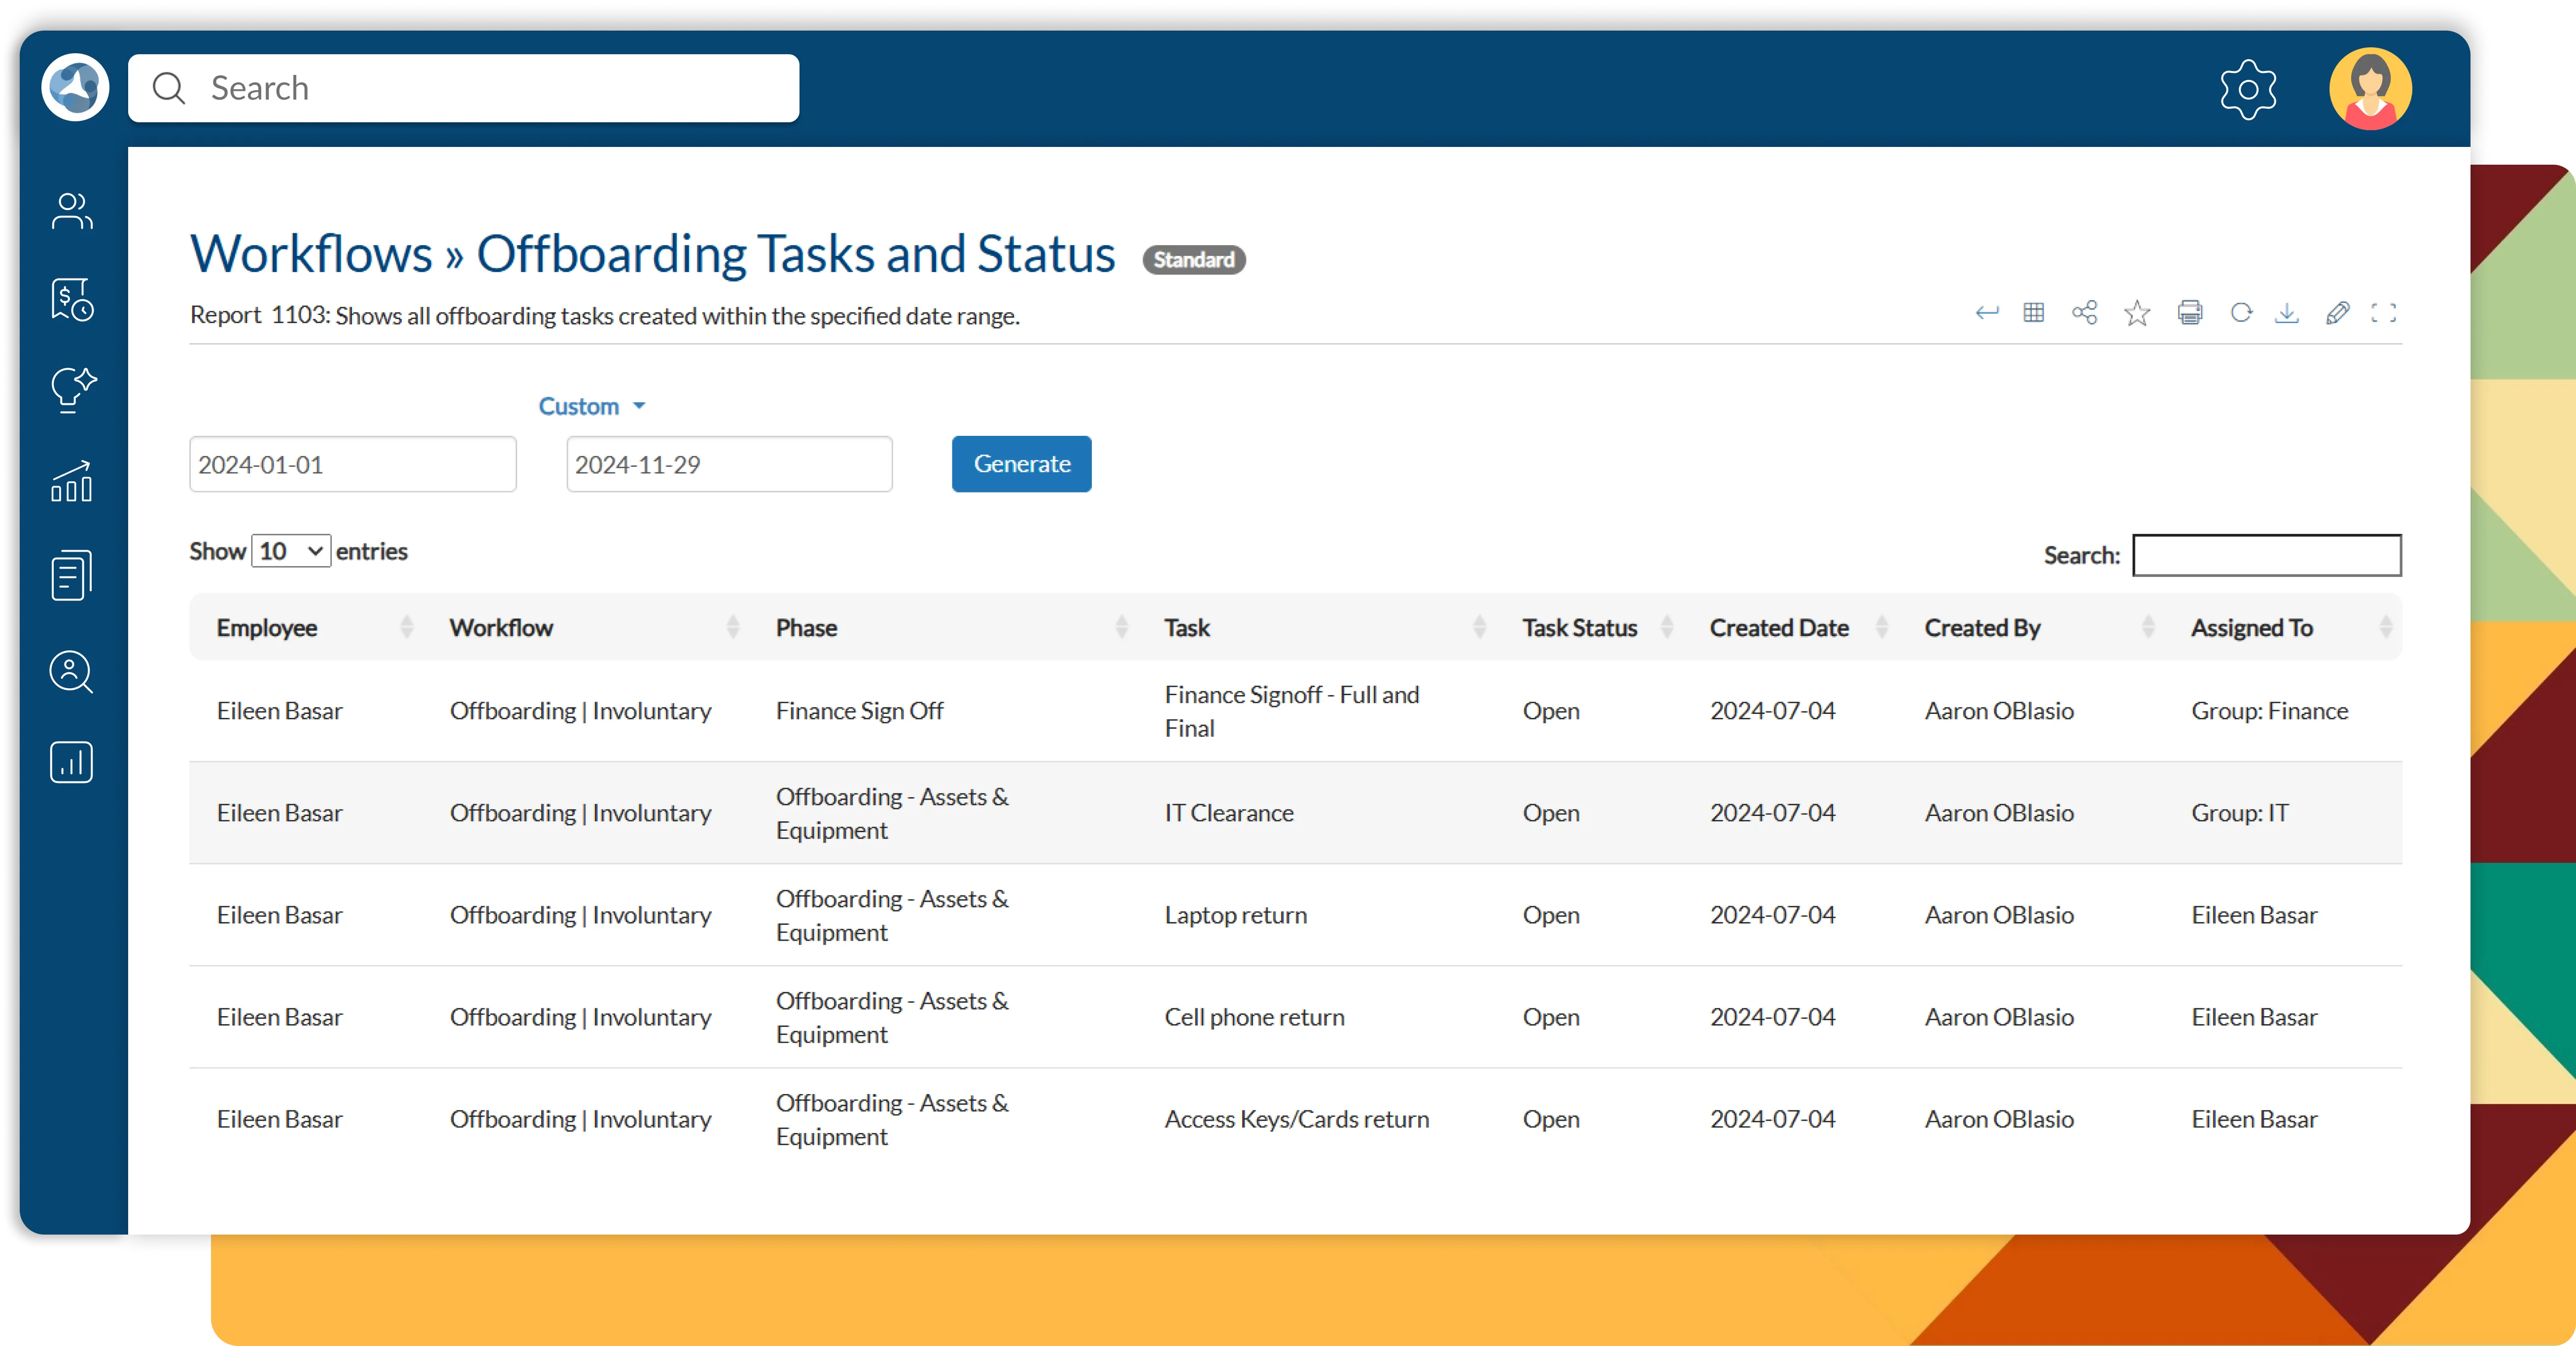This screenshot has width=2576, height=1346.
Task: Click the refresh report icon
Action: coord(2241,313)
